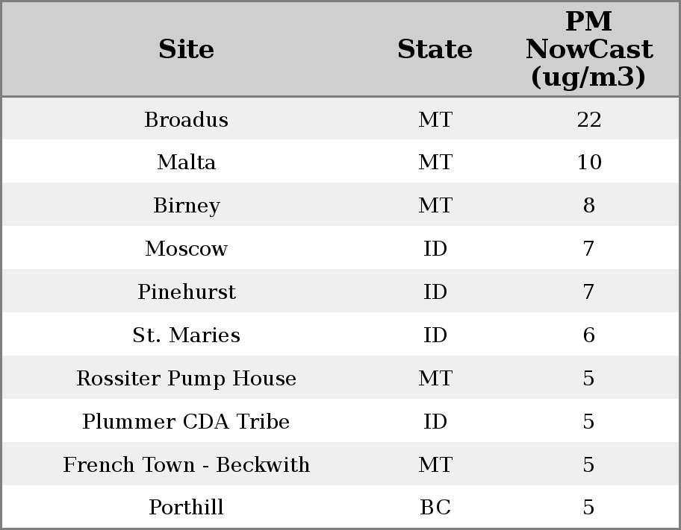Image resolution: width=681 pixels, height=530 pixels.
Task: Click the Porthill site cell
Action: coord(186,508)
